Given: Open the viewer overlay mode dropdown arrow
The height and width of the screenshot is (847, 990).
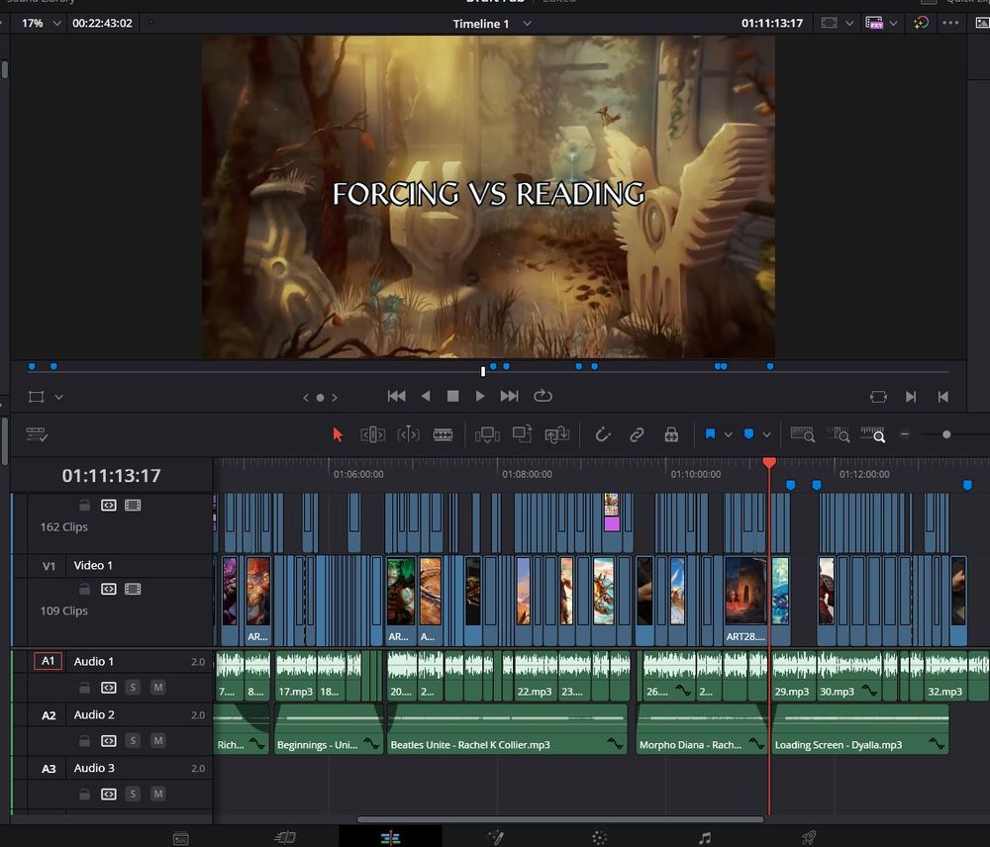Looking at the screenshot, I should pos(58,397).
